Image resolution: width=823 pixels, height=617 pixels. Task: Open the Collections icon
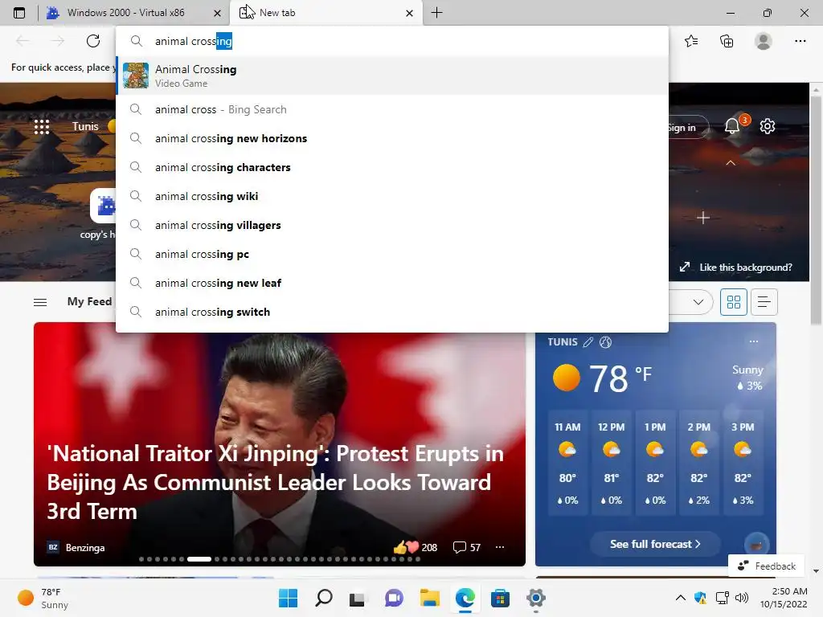[x=727, y=41]
